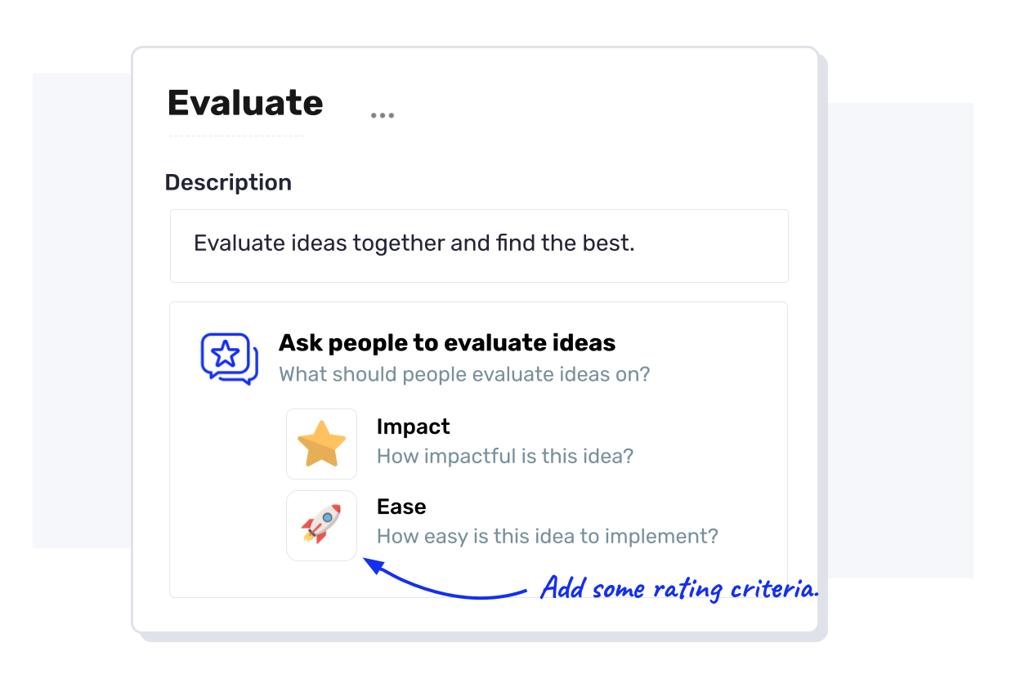Open more actions for the Evaluate template
The image size is (1034, 674).
[382, 114]
